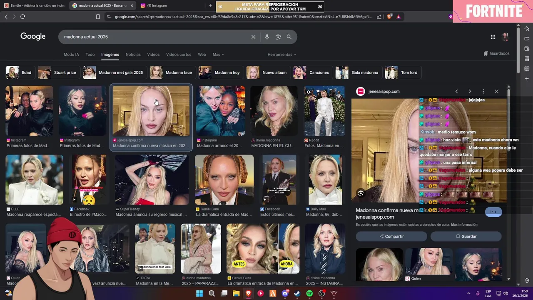Viewport: 533px width, 300px height.
Task: Filter by Edad chip
Action: pyautogui.click(x=20, y=72)
